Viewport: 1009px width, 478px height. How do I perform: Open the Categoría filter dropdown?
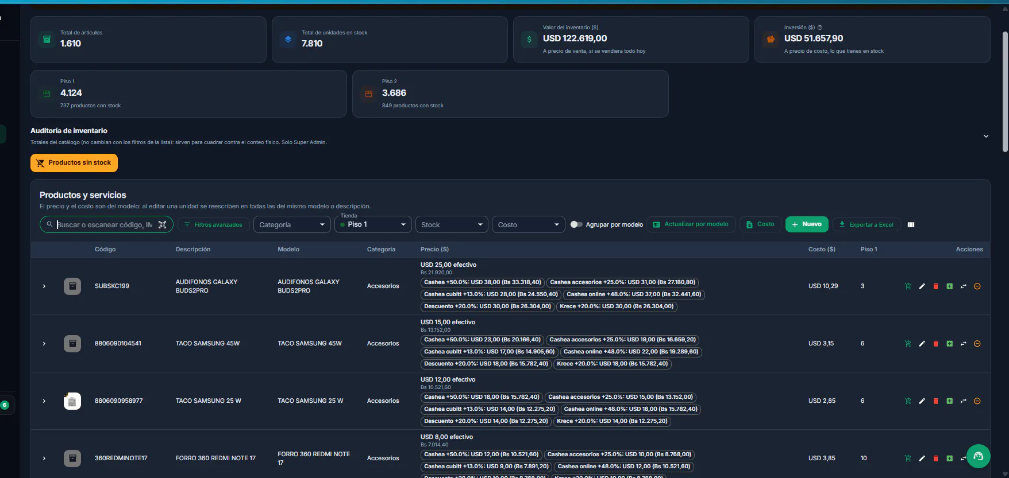tap(292, 224)
